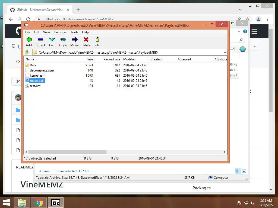Click the kernel.asm file name

pos(37,76)
